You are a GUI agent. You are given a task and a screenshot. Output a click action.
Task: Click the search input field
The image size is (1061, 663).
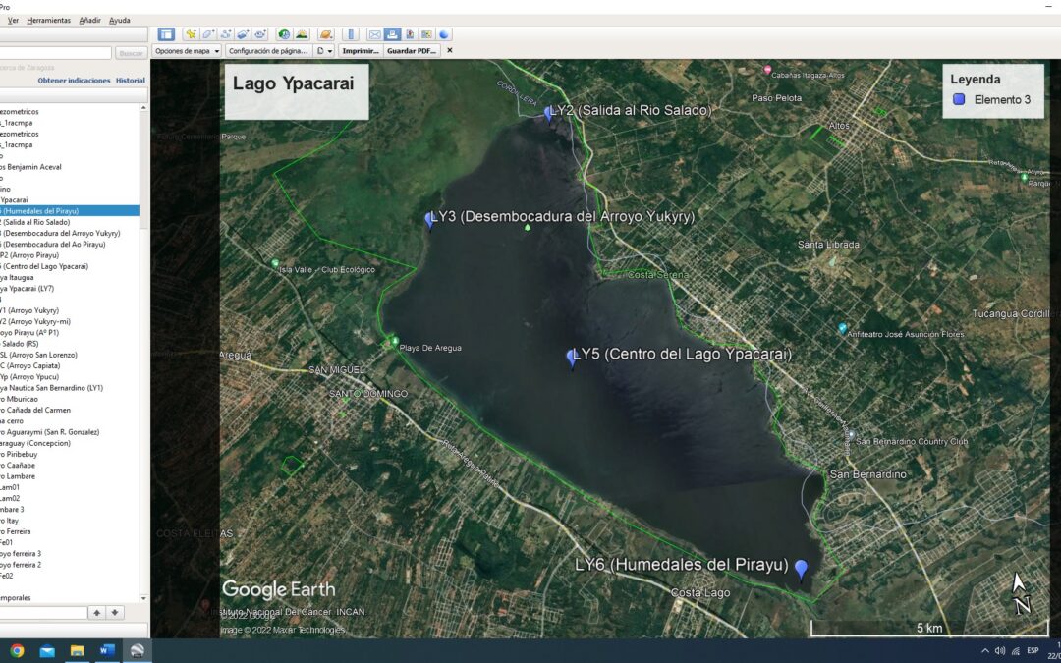(55, 53)
